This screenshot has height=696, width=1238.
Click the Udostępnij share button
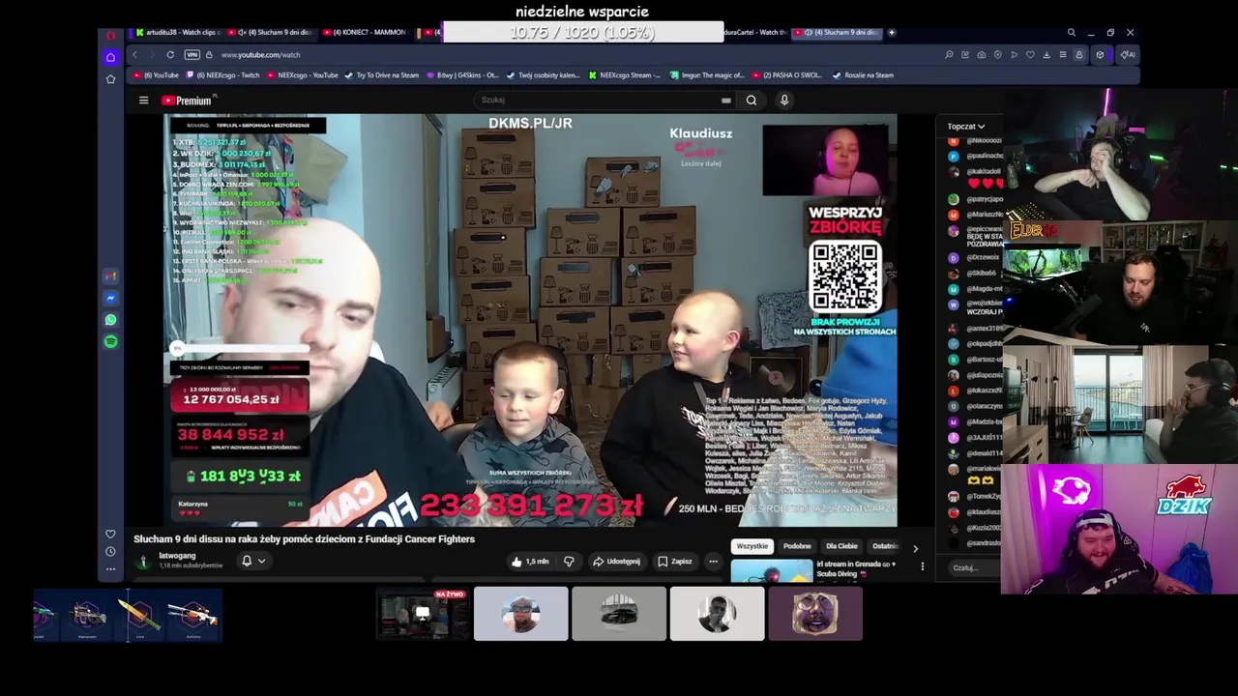[x=616, y=562]
